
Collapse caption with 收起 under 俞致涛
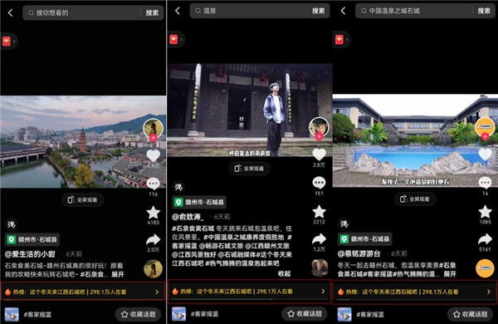284,273
